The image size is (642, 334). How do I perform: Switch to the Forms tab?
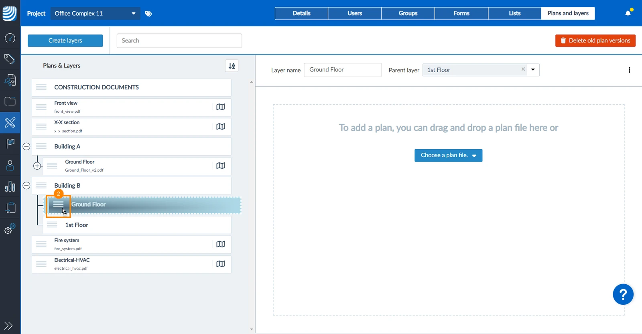coord(461,14)
